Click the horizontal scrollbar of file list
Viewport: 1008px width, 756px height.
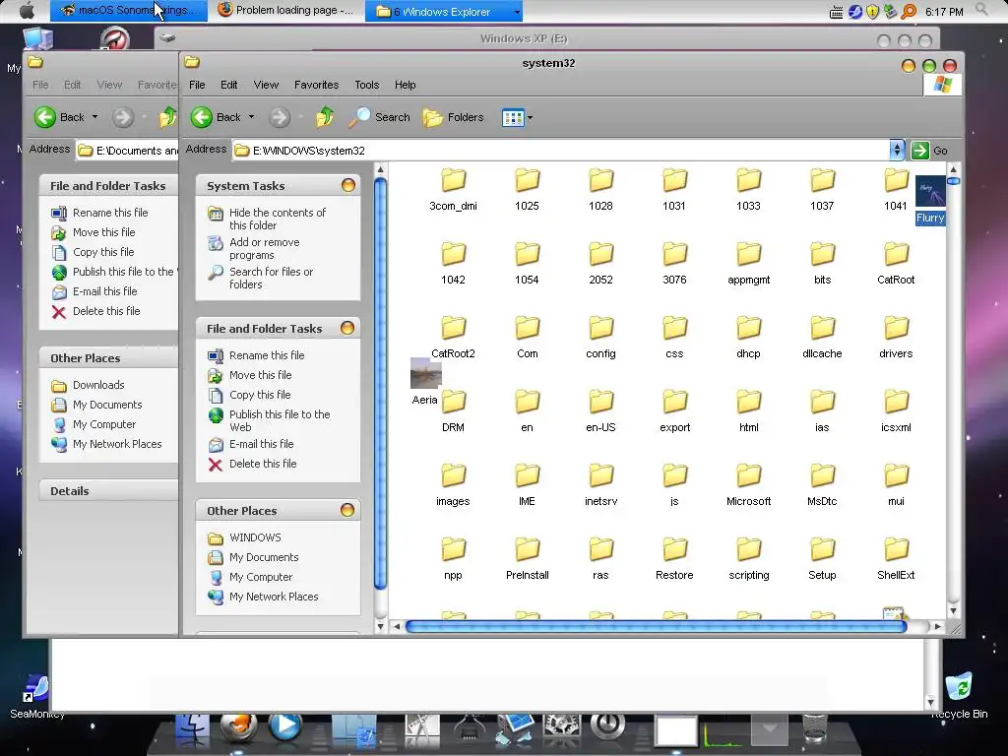click(656, 626)
